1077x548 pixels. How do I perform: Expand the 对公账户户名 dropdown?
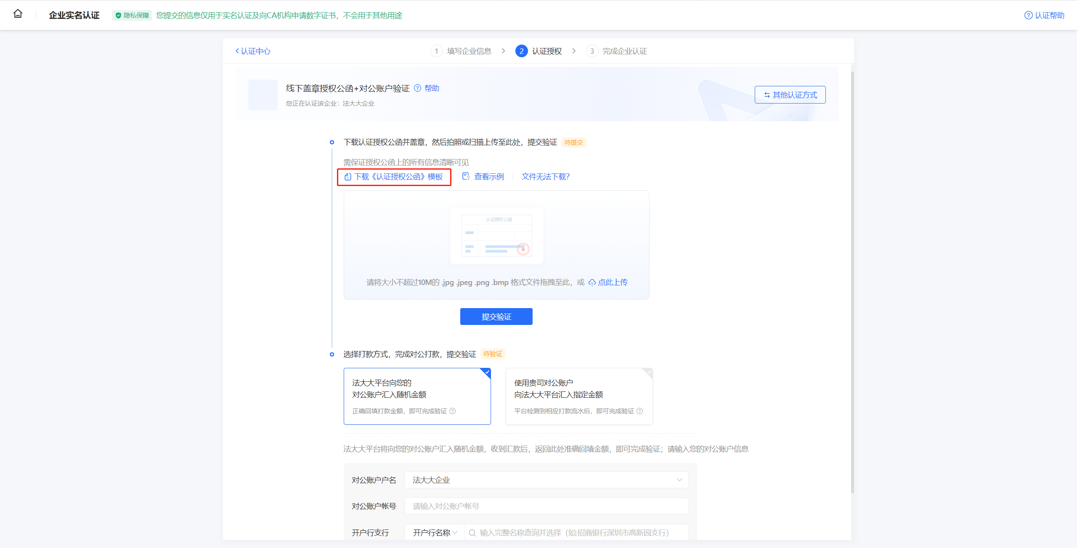point(679,480)
